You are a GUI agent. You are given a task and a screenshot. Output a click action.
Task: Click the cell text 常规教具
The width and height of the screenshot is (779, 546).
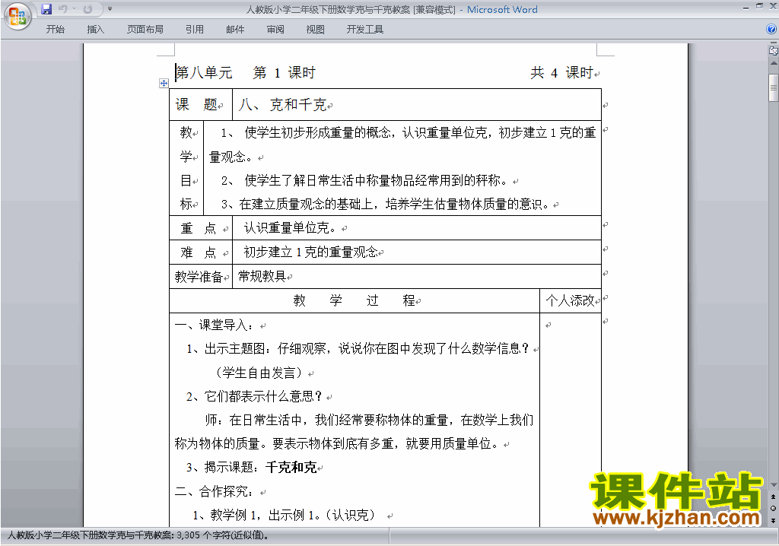[x=262, y=276]
